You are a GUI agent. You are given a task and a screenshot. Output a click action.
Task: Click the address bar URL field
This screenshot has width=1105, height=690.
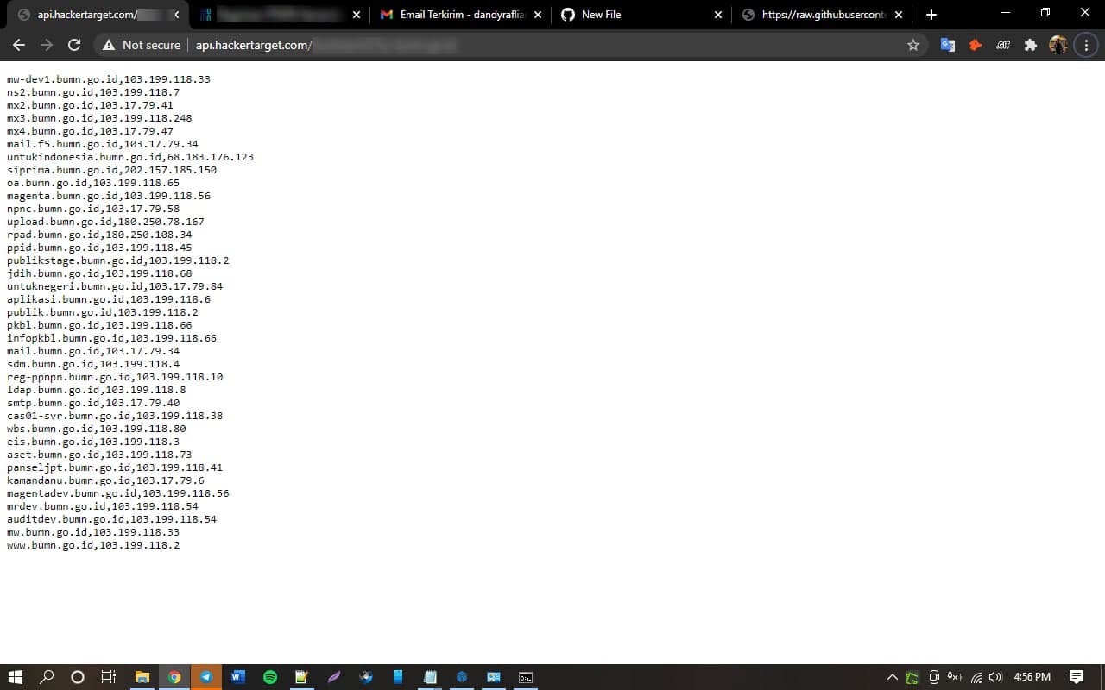518,45
